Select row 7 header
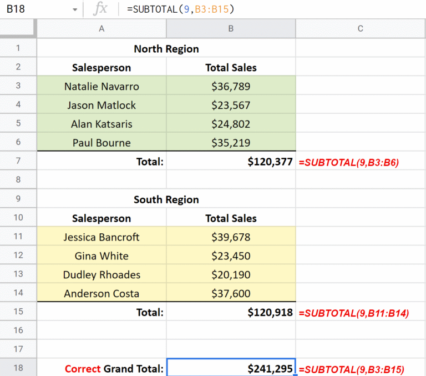Screen dimensions: 426x376 click(18, 161)
